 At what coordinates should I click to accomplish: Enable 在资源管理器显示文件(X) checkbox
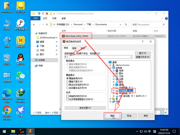point(67,99)
